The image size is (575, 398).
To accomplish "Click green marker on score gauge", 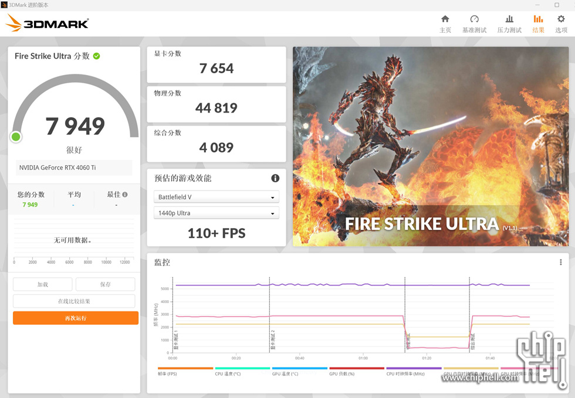I will tap(16, 137).
